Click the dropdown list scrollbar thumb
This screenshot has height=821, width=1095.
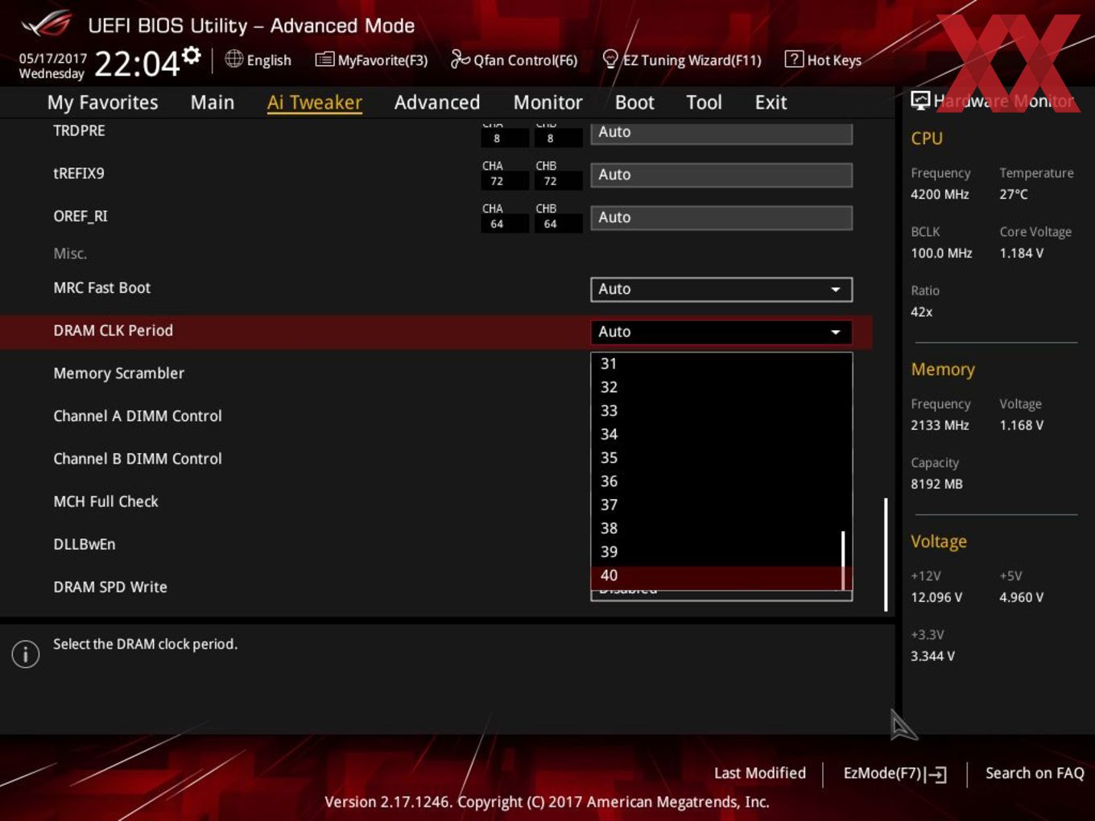click(843, 560)
